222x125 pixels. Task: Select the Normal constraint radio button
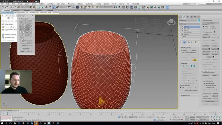click(211, 29)
